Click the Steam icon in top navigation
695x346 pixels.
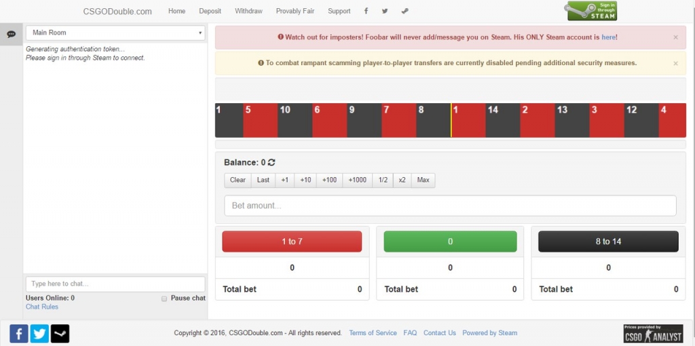tap(405, 11)
